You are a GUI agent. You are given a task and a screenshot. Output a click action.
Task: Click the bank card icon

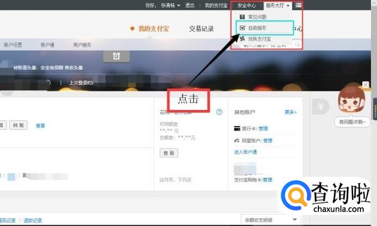[x=237, y=128]
